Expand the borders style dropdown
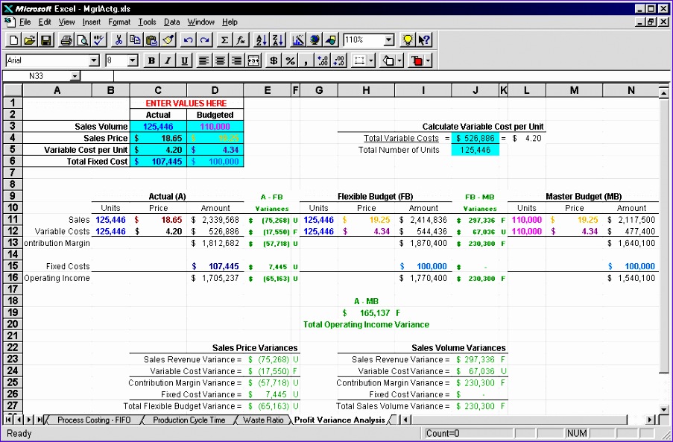The height and width of the screenshot is (442, 673). [370, 60]
